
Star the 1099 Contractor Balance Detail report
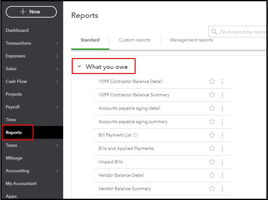[212, 82]
